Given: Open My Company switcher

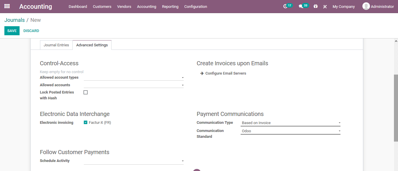Looking at the screenshot, I should coord(343,6).
